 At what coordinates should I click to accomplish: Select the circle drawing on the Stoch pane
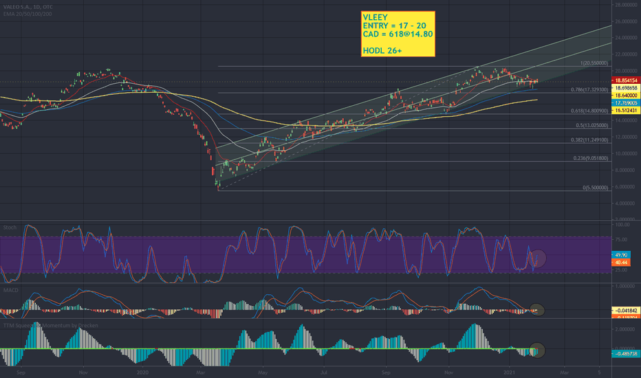(538, 258)
